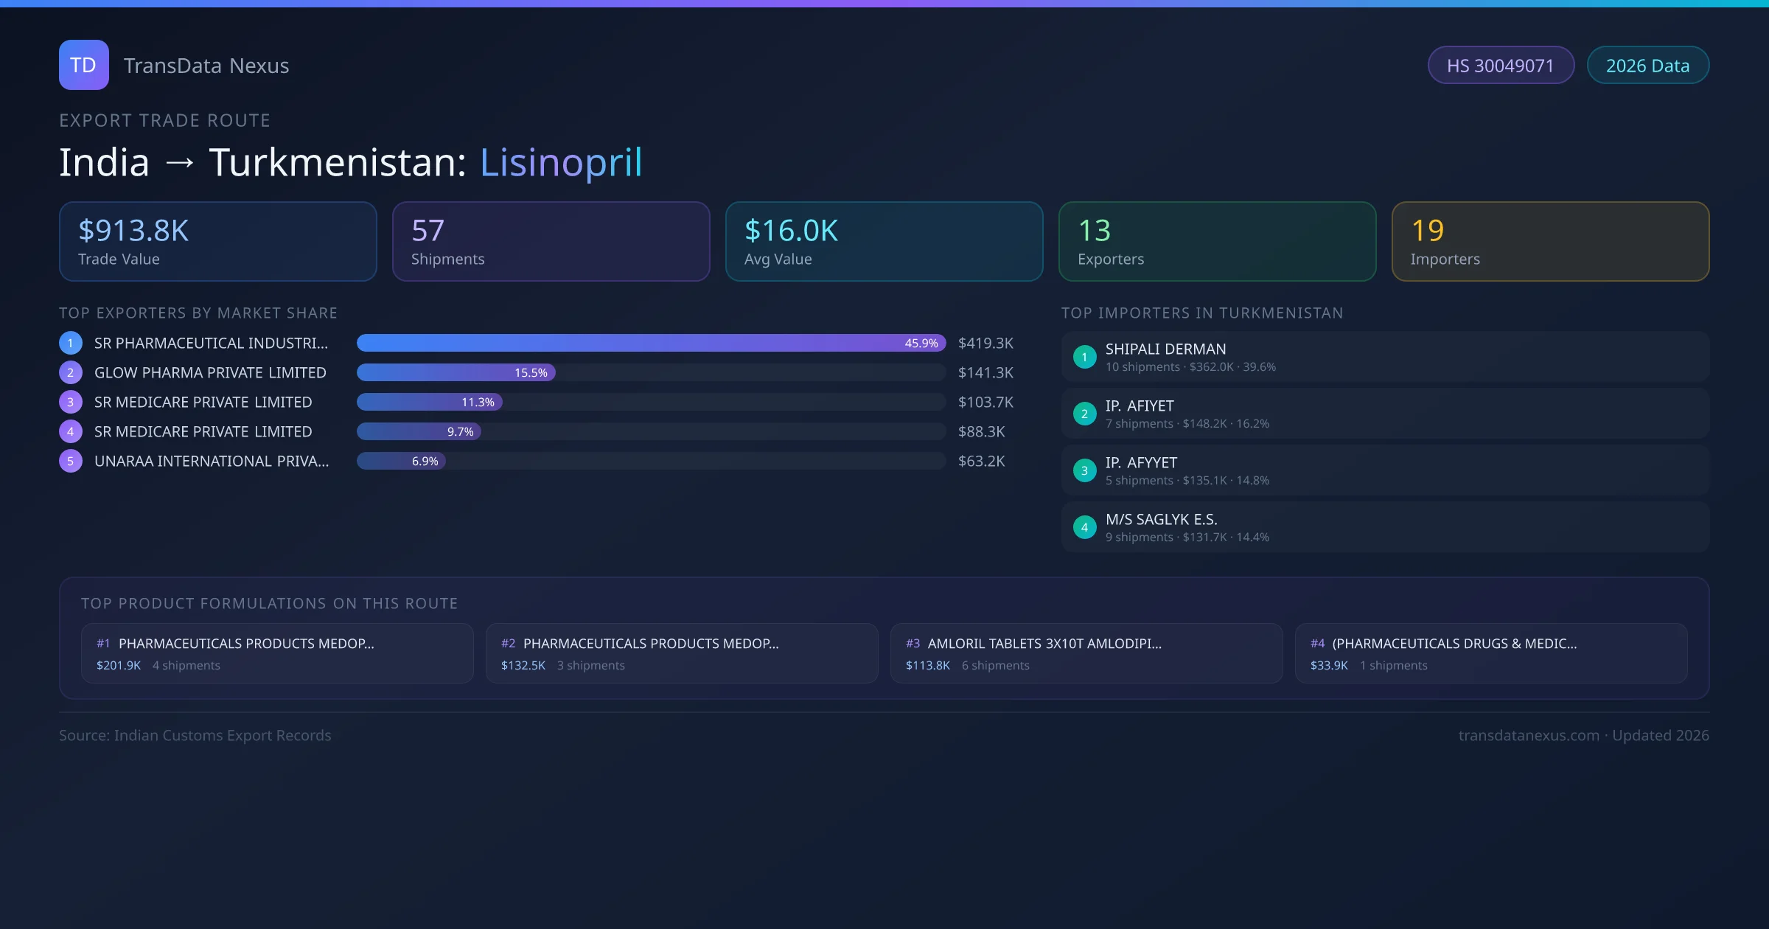1769x929 pixels.
Task: Select the 57 Shipments stat card
Action: tap(551, 241)
